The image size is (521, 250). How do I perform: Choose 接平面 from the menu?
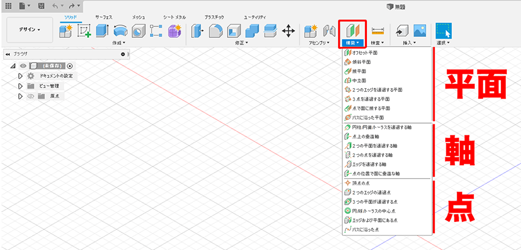coord(387,71)
